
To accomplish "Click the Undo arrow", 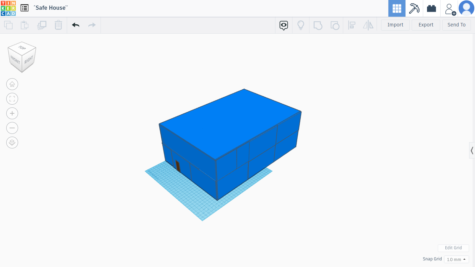I will pos(75,25).
